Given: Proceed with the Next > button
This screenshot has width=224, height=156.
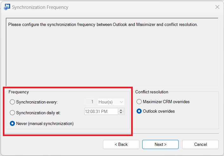Looking at the screenshot, I should (x=160, y=144).
